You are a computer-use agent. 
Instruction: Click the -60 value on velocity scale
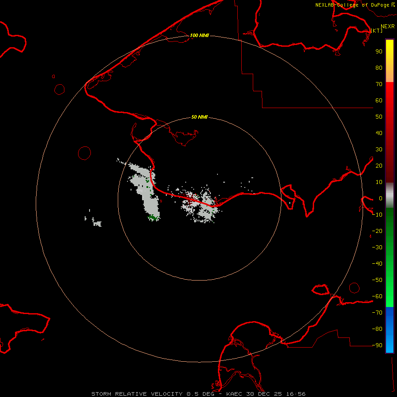pos(377,296)
